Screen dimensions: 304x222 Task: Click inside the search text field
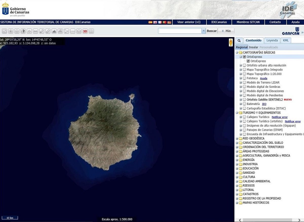180,31
